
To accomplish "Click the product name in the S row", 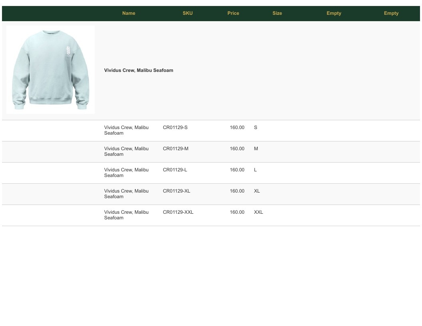I will 126,130.
